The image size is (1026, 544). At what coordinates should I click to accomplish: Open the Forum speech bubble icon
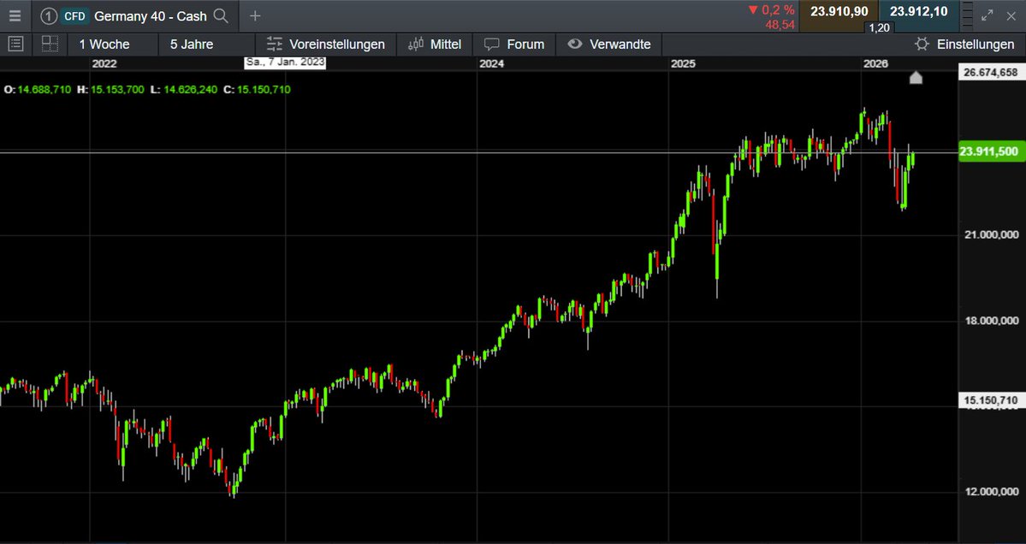491,44
